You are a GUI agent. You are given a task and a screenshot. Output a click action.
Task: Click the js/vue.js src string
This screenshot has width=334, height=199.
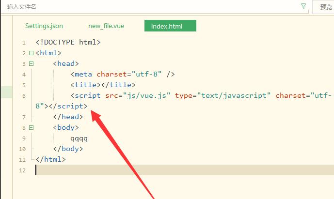(147, 96)
